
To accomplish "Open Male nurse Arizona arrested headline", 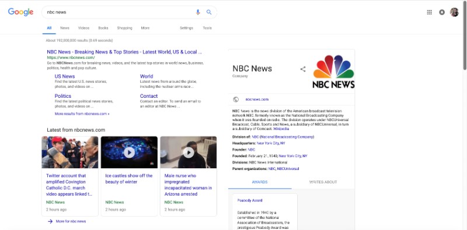I will pyautogui.click(x=188, y=185).
